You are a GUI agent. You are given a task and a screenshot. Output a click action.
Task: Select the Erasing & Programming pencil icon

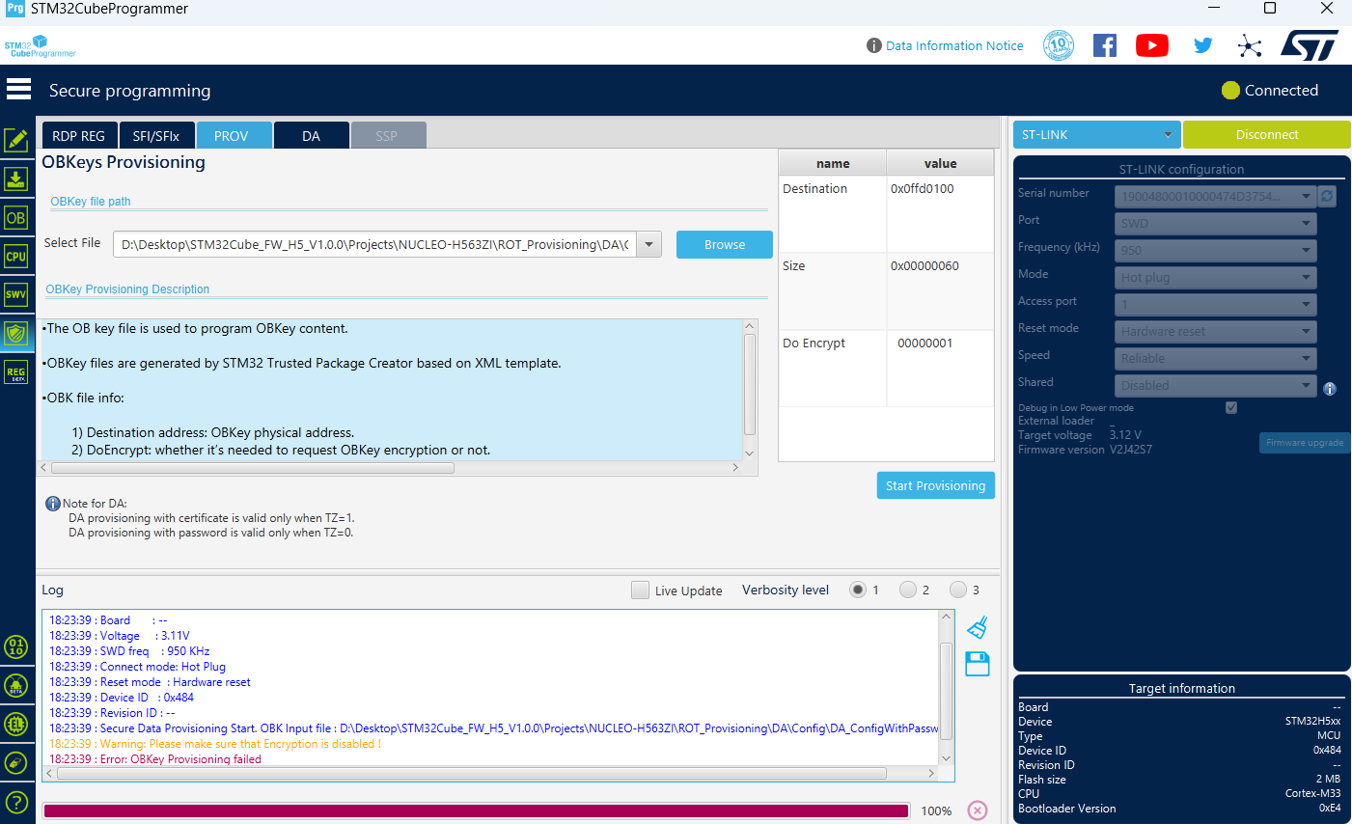16,140
